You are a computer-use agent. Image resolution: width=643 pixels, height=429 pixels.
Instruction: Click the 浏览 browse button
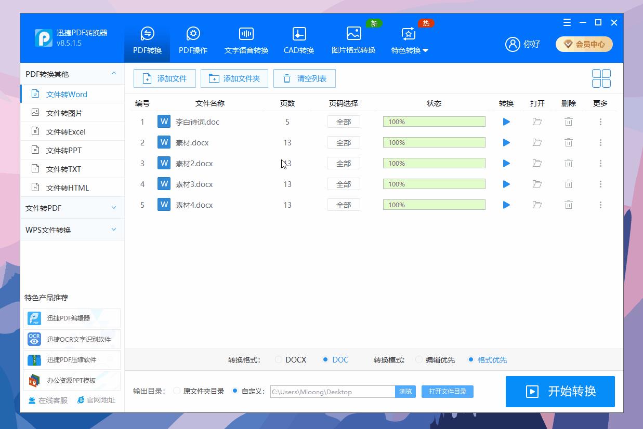pos(405,392)
